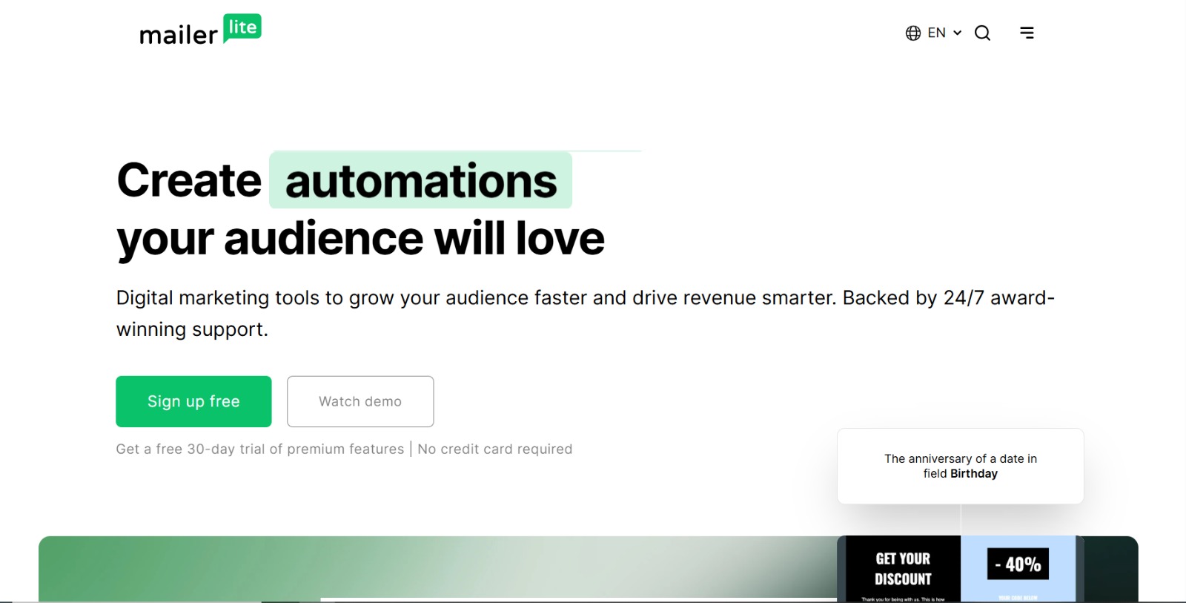The image size is (1186, 603).
Task: Select the anniversary Birthday trigger card
Action: click(x=960, y=466)
